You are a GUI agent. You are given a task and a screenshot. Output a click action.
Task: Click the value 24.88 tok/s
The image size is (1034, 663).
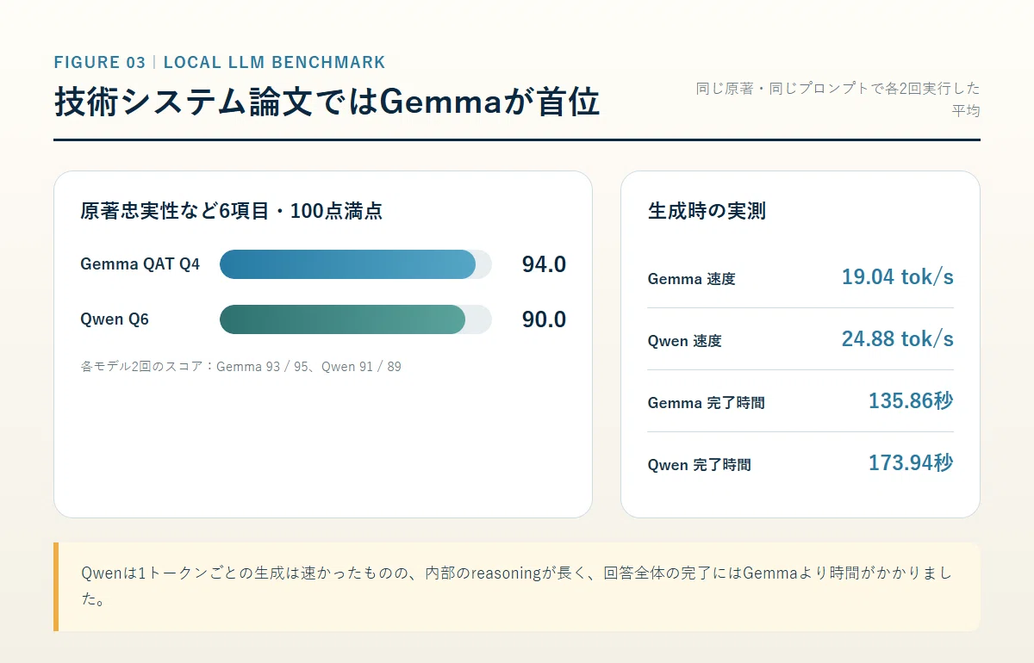coord(897,338)
